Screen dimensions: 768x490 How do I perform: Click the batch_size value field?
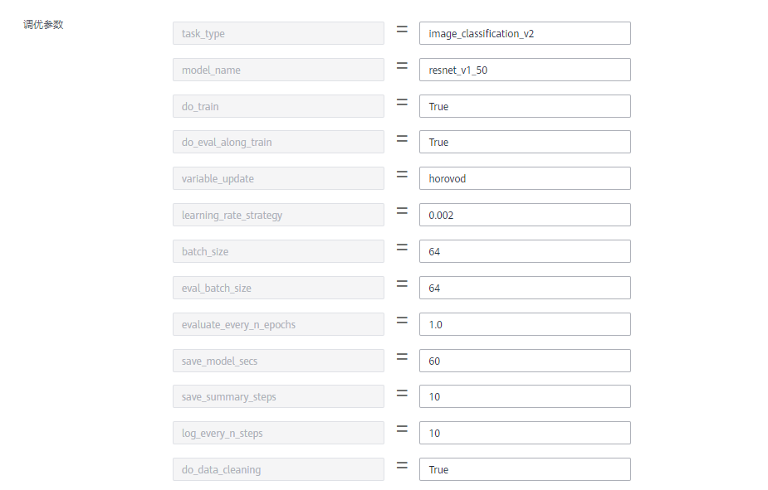click(x=524, y=251)
